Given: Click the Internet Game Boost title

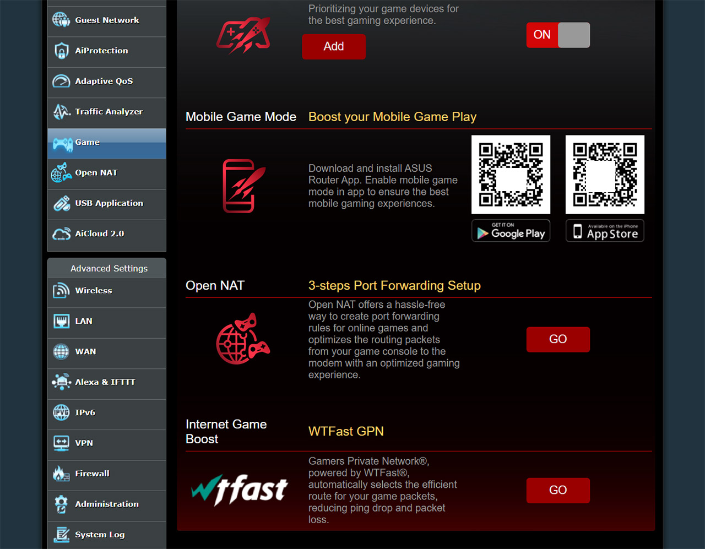Looking at the screenshot, I should click(226, 432).
